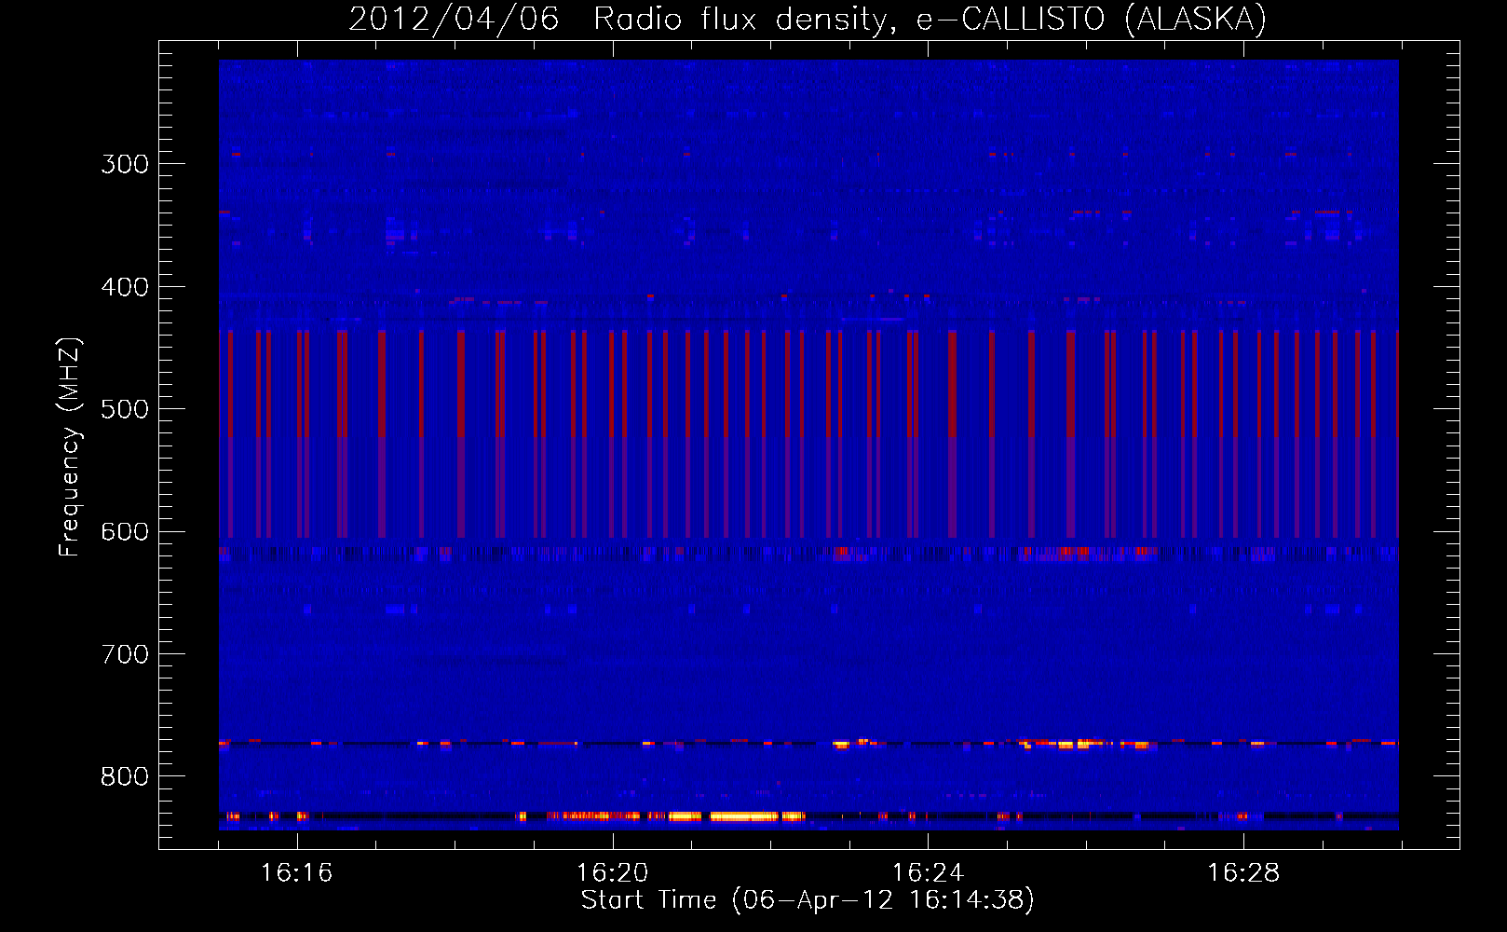The image size is (1507, 932).
Task: Click the 16:28 time tick label
Action: [x=1243, y=872]
